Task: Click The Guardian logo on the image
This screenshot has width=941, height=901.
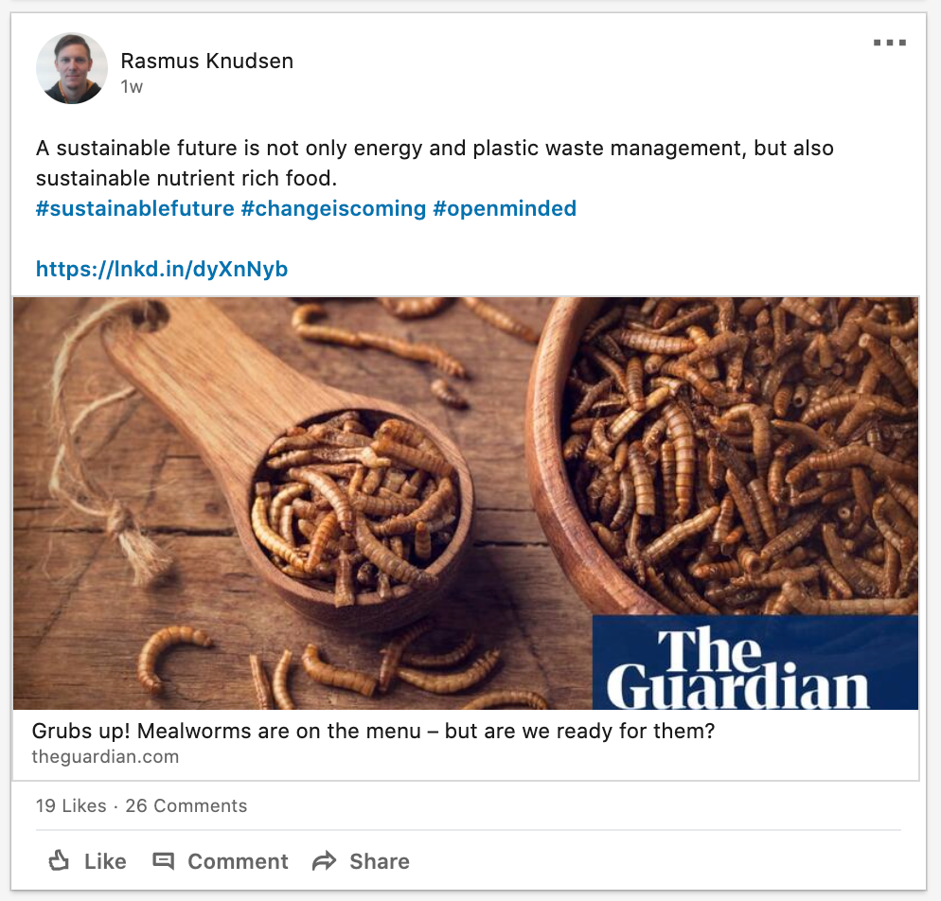Action: click(x=755, y=662)
